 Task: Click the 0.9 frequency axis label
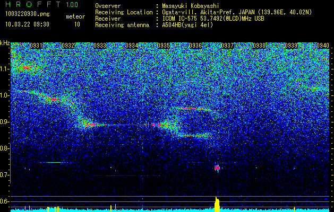click(5, 122)
